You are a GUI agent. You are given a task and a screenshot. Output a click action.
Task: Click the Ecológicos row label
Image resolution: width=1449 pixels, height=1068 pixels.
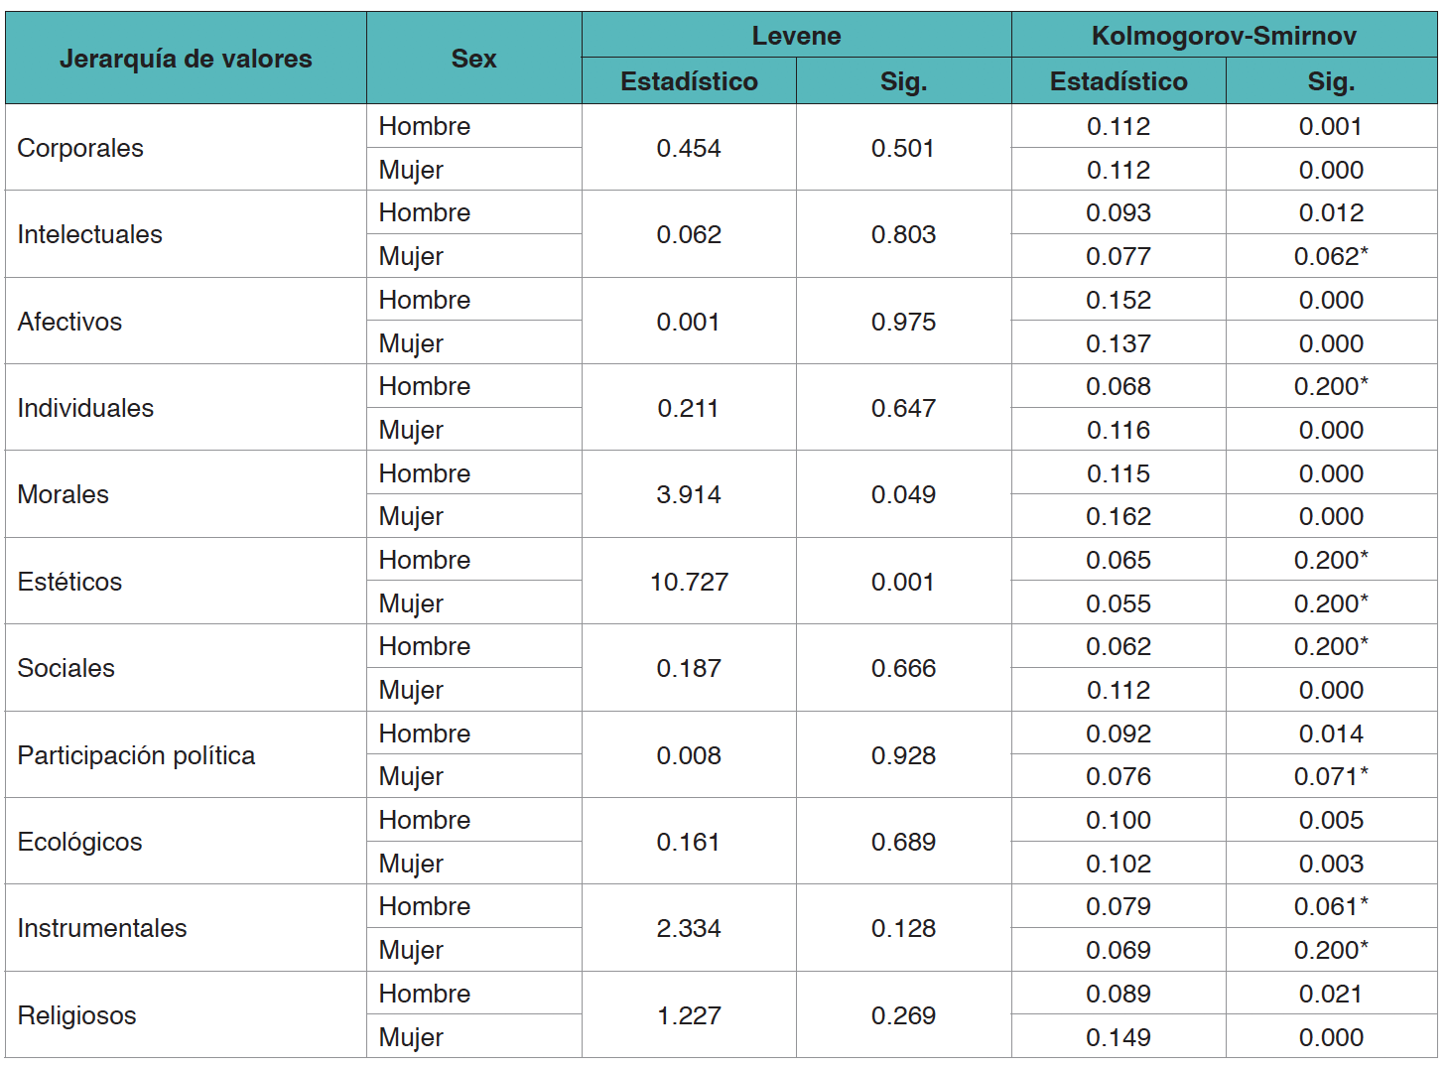coord(79,842)
